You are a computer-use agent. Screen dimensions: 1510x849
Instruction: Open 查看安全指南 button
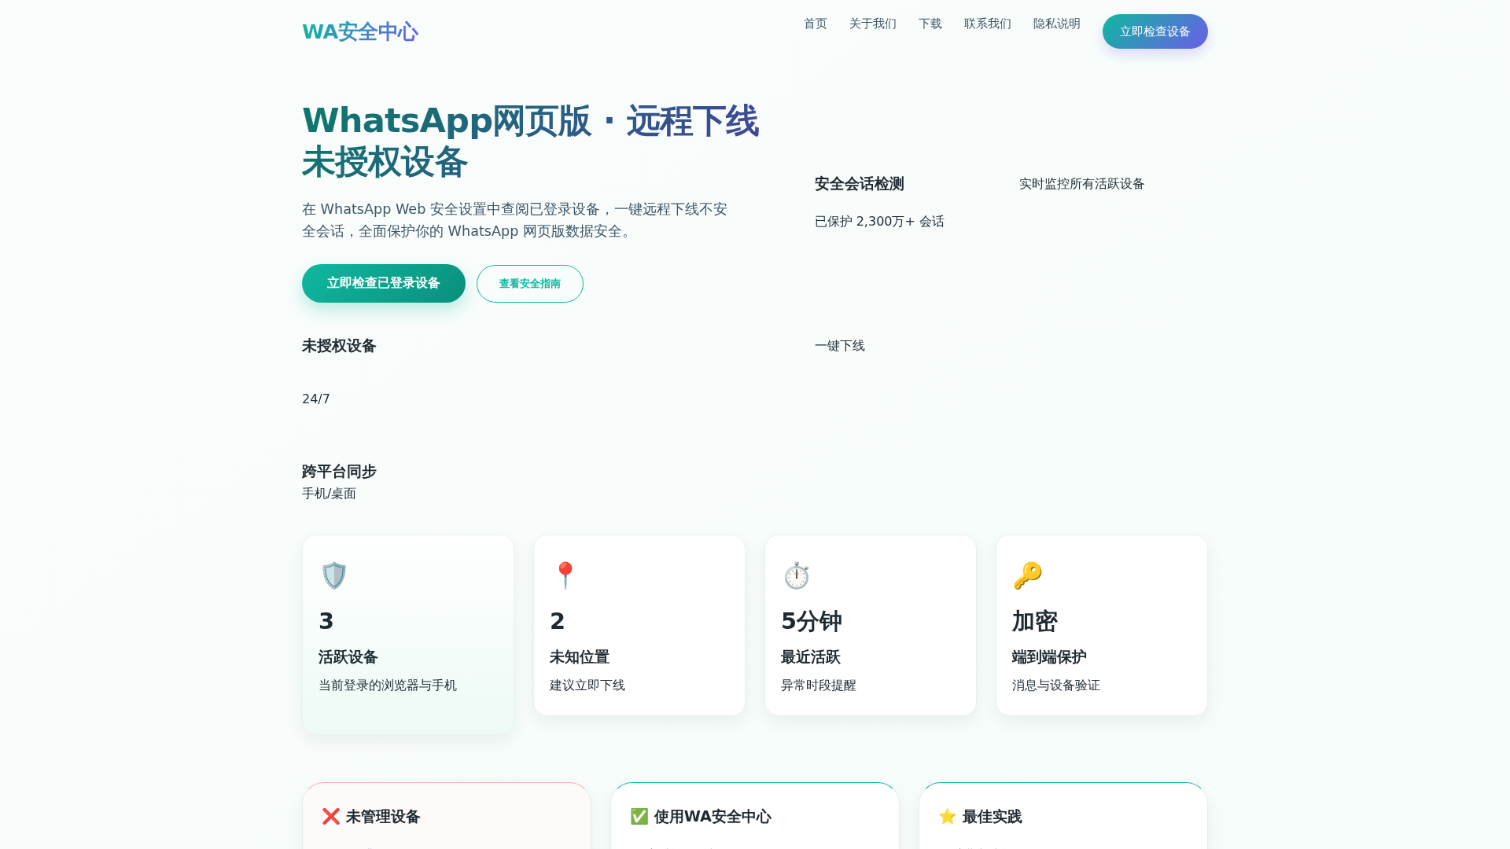[x=530, y=284]
